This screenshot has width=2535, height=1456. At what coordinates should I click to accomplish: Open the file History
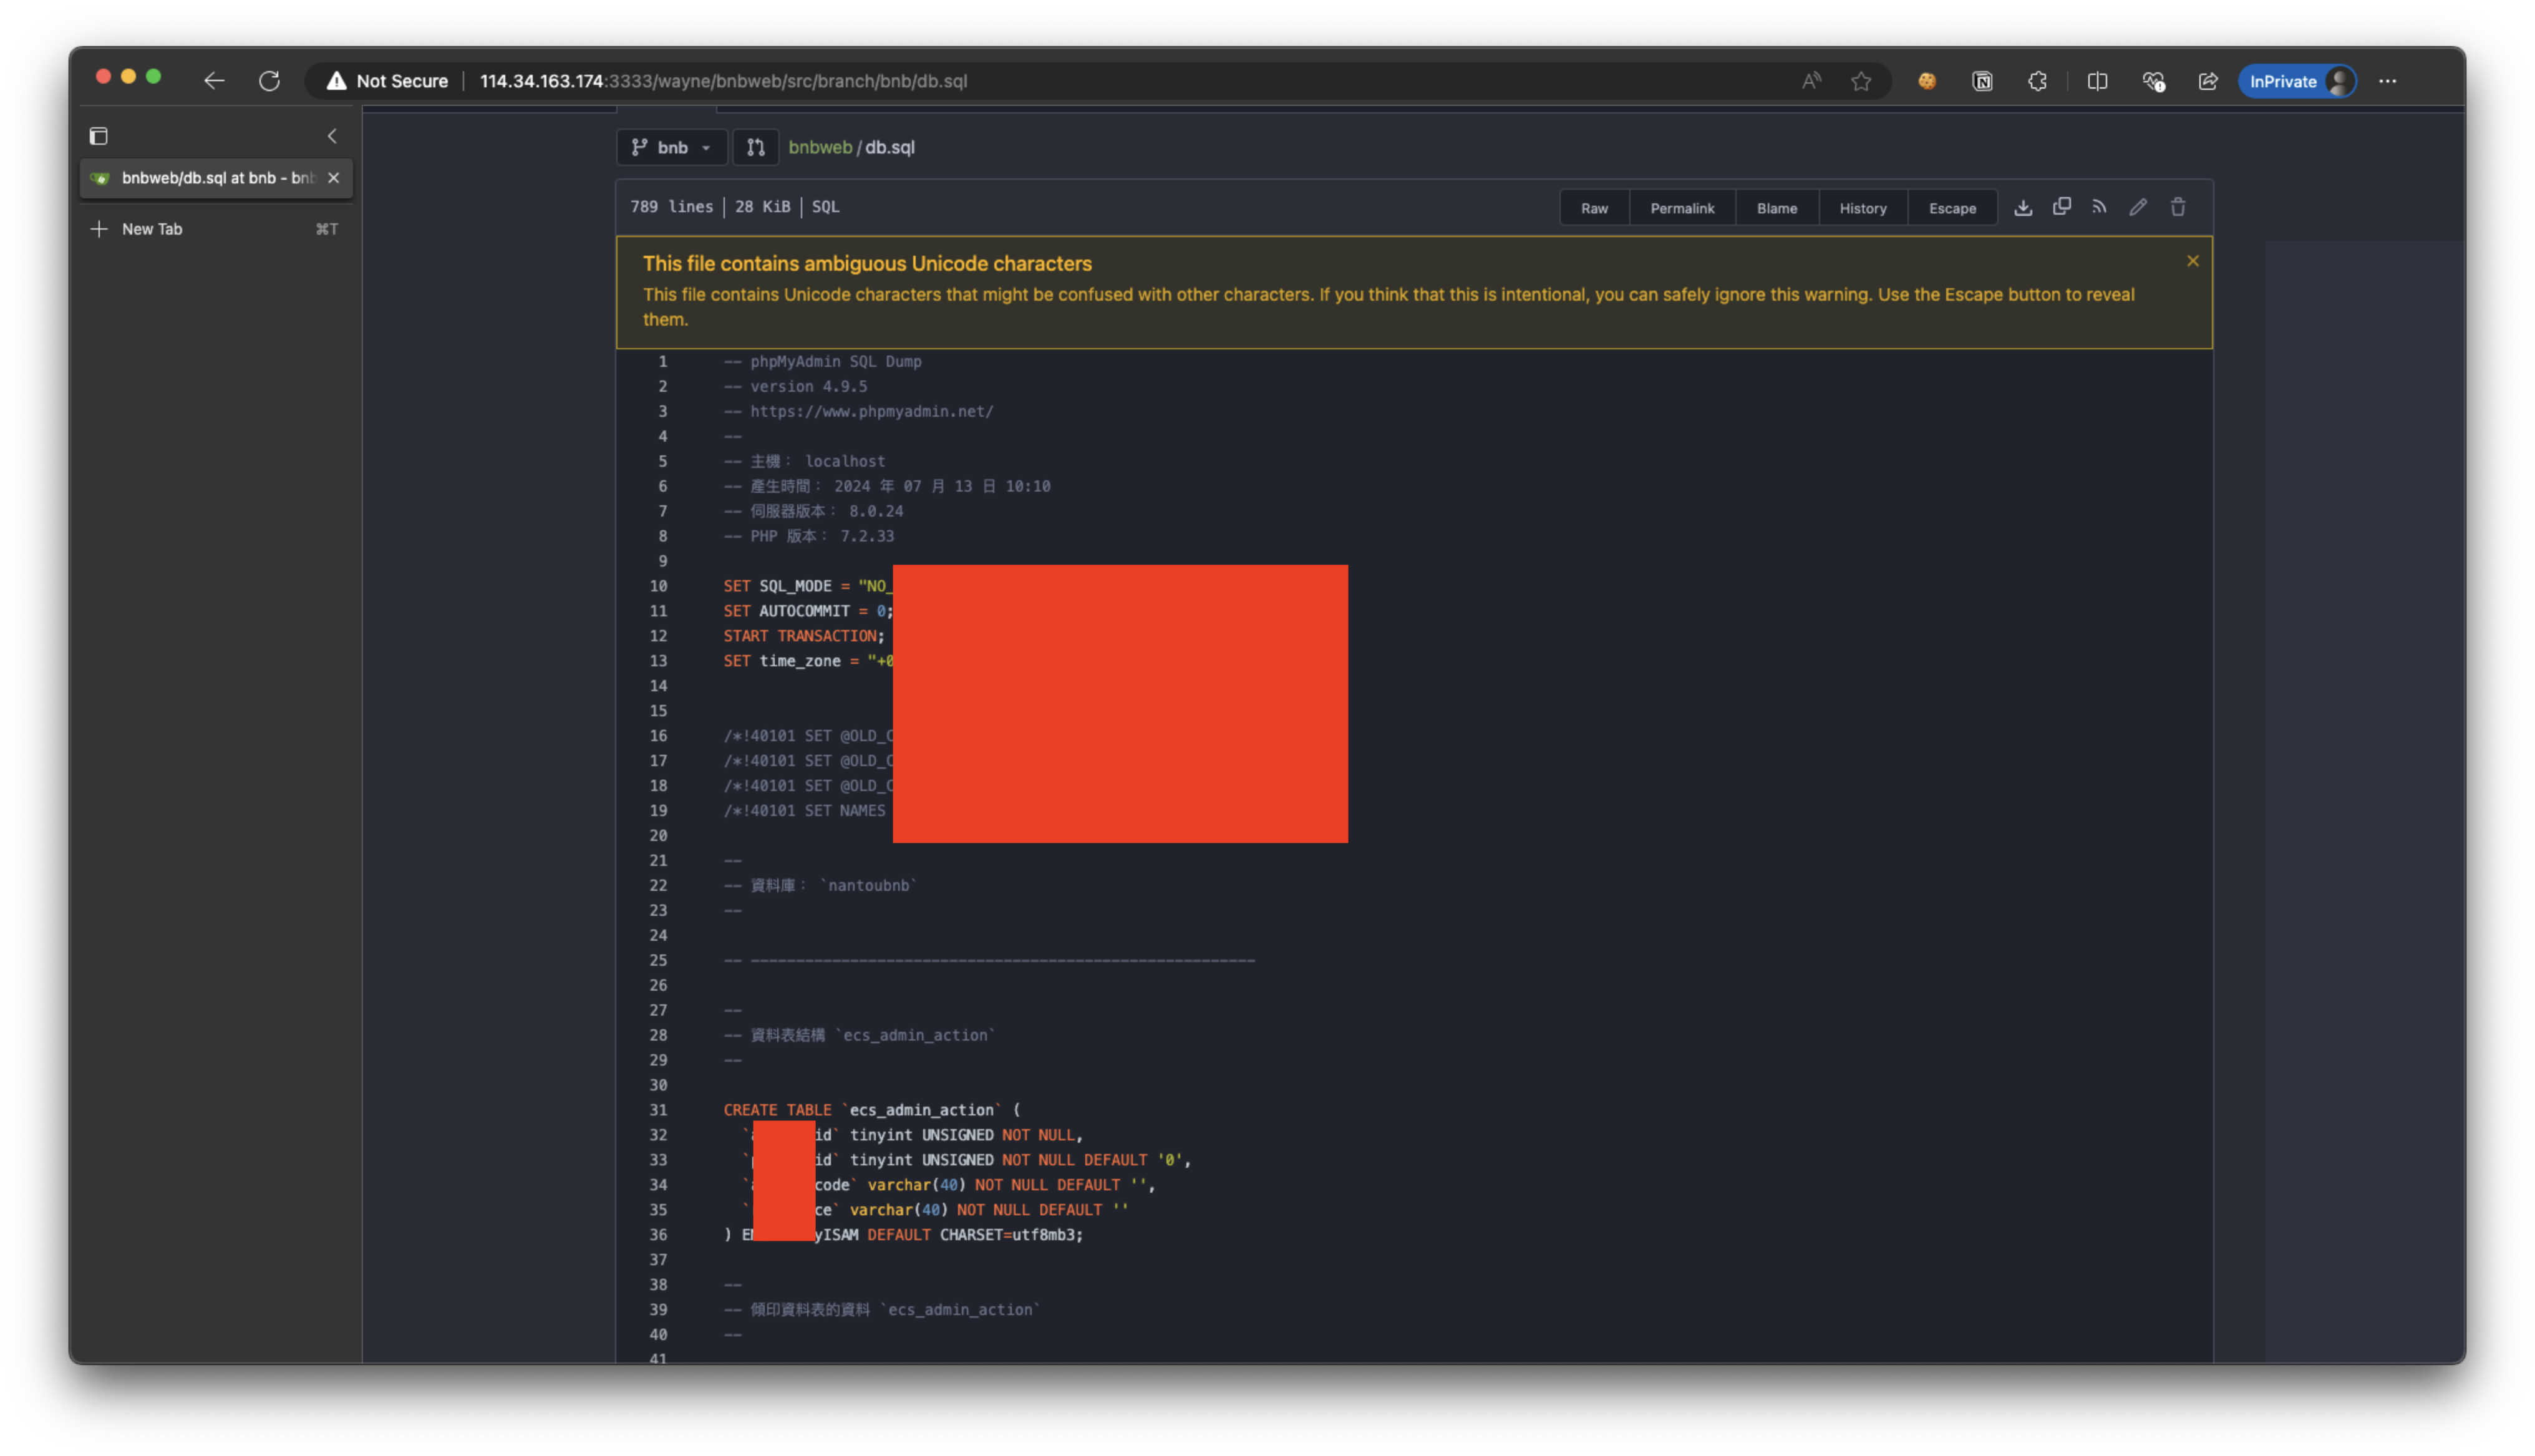click(1863, 208)
